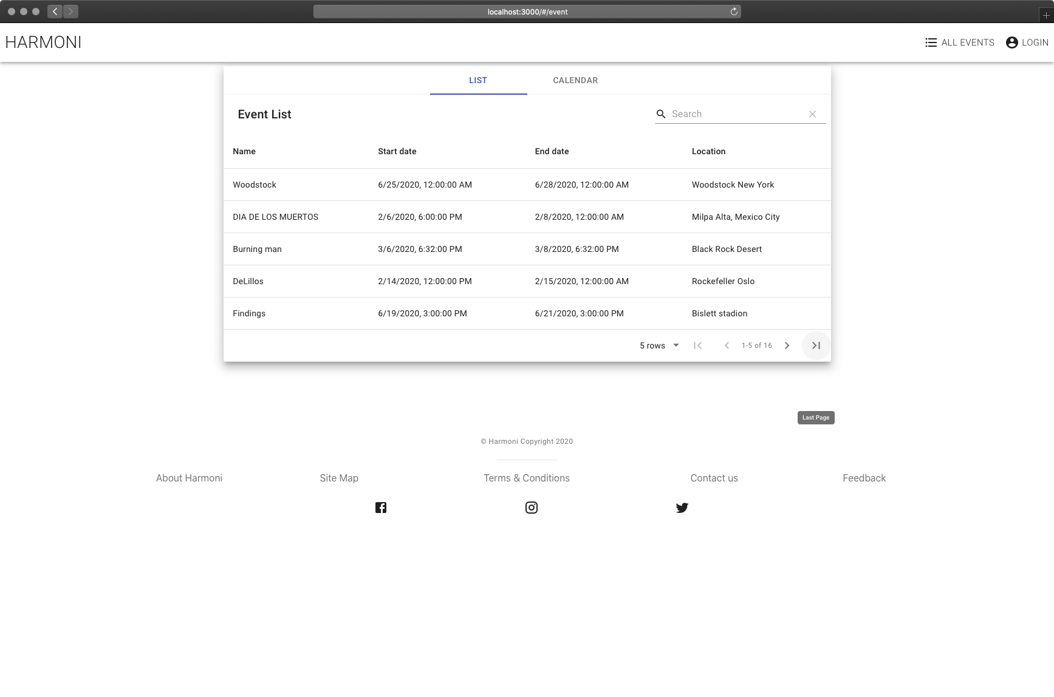Click end date 6/28/2020, 12:00:00 AM
This screenshot has height=697, width=1054.
pos(581,185)
